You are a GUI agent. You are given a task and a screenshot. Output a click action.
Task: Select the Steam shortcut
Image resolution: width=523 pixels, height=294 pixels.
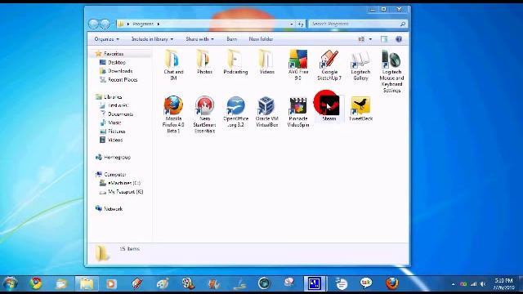coord(329,109)
